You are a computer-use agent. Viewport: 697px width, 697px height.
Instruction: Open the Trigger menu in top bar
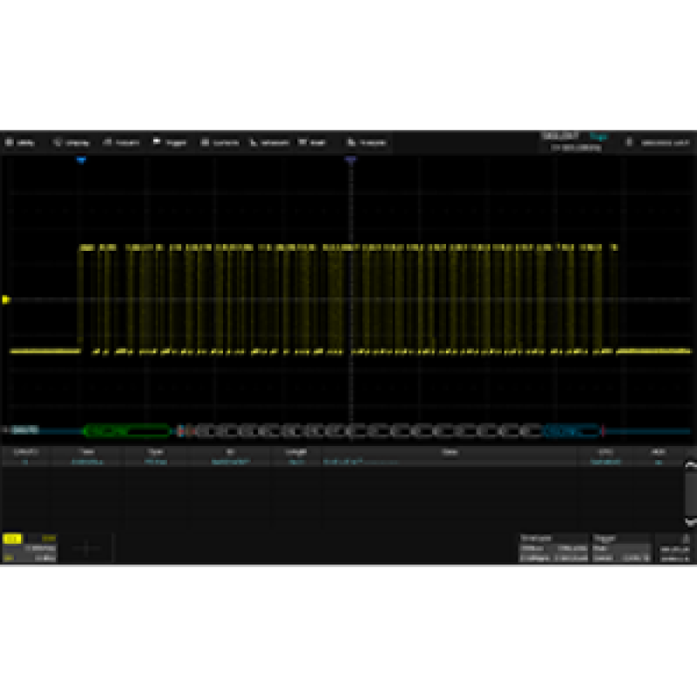click(x=170, y=142)
